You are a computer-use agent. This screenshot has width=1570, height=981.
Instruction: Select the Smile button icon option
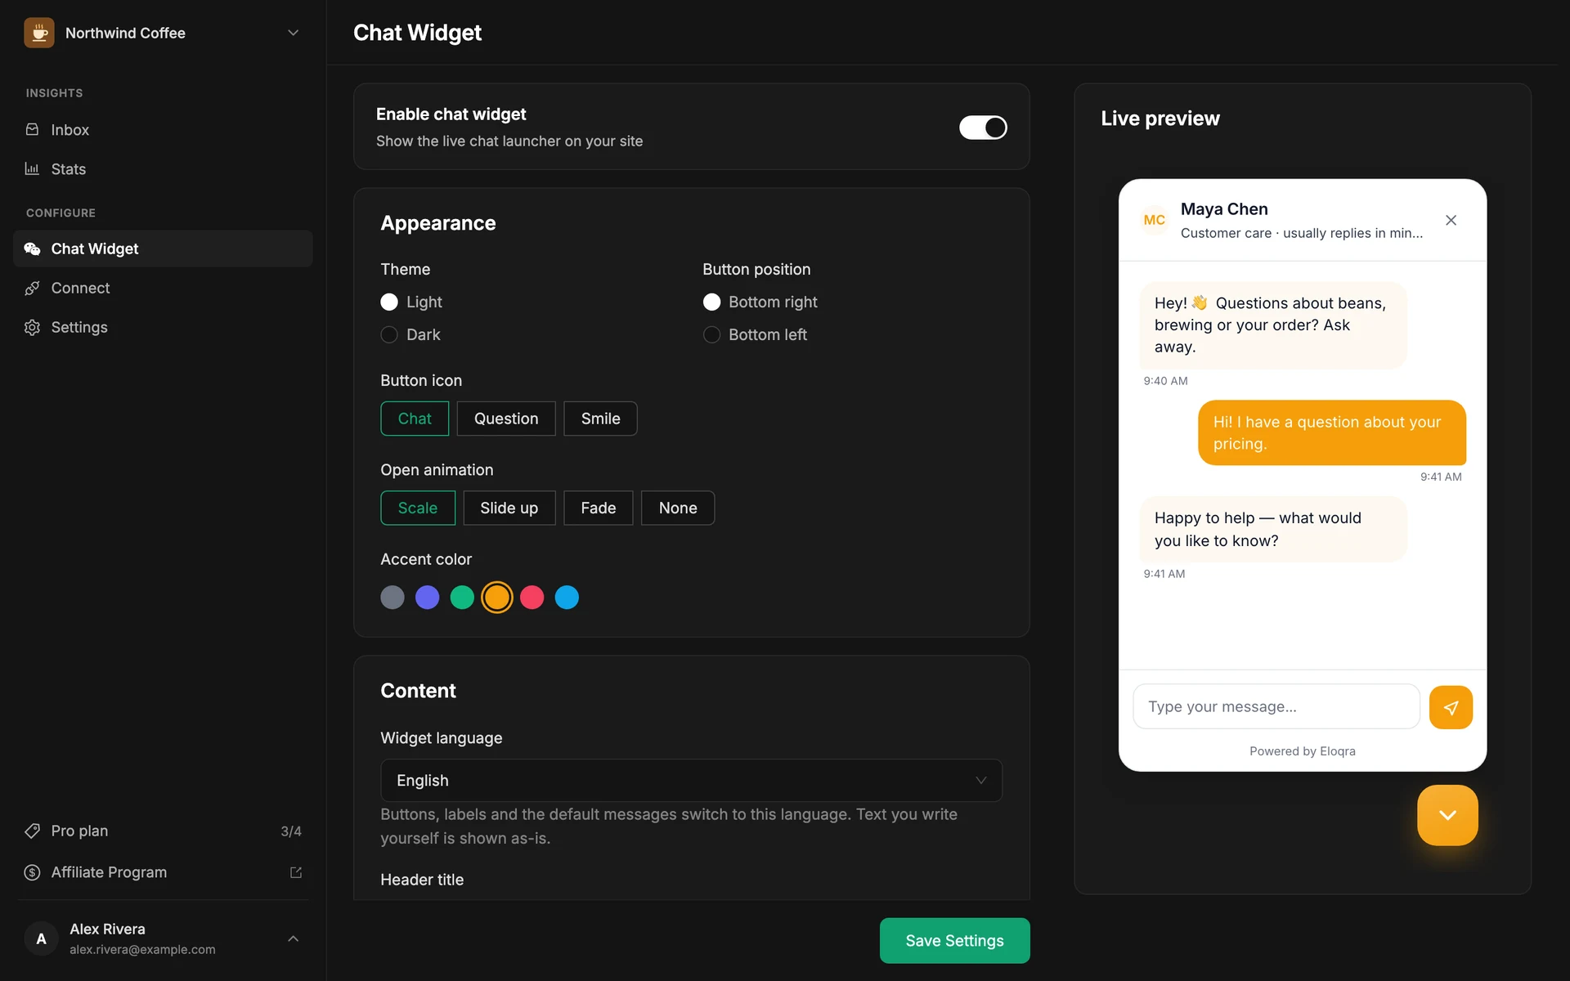click(600, 419)
